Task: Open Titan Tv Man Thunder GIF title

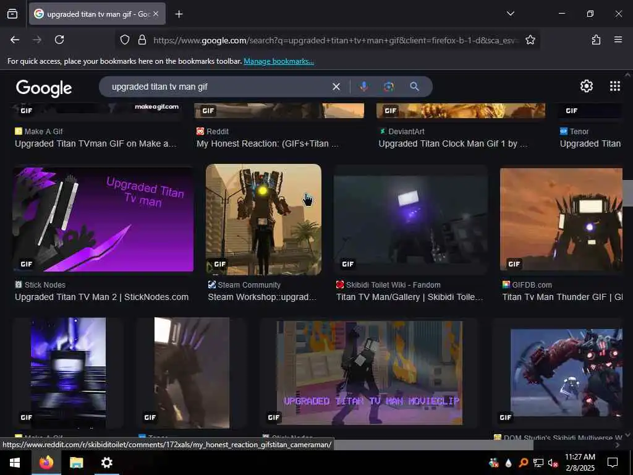Action: tap(562, 297)
